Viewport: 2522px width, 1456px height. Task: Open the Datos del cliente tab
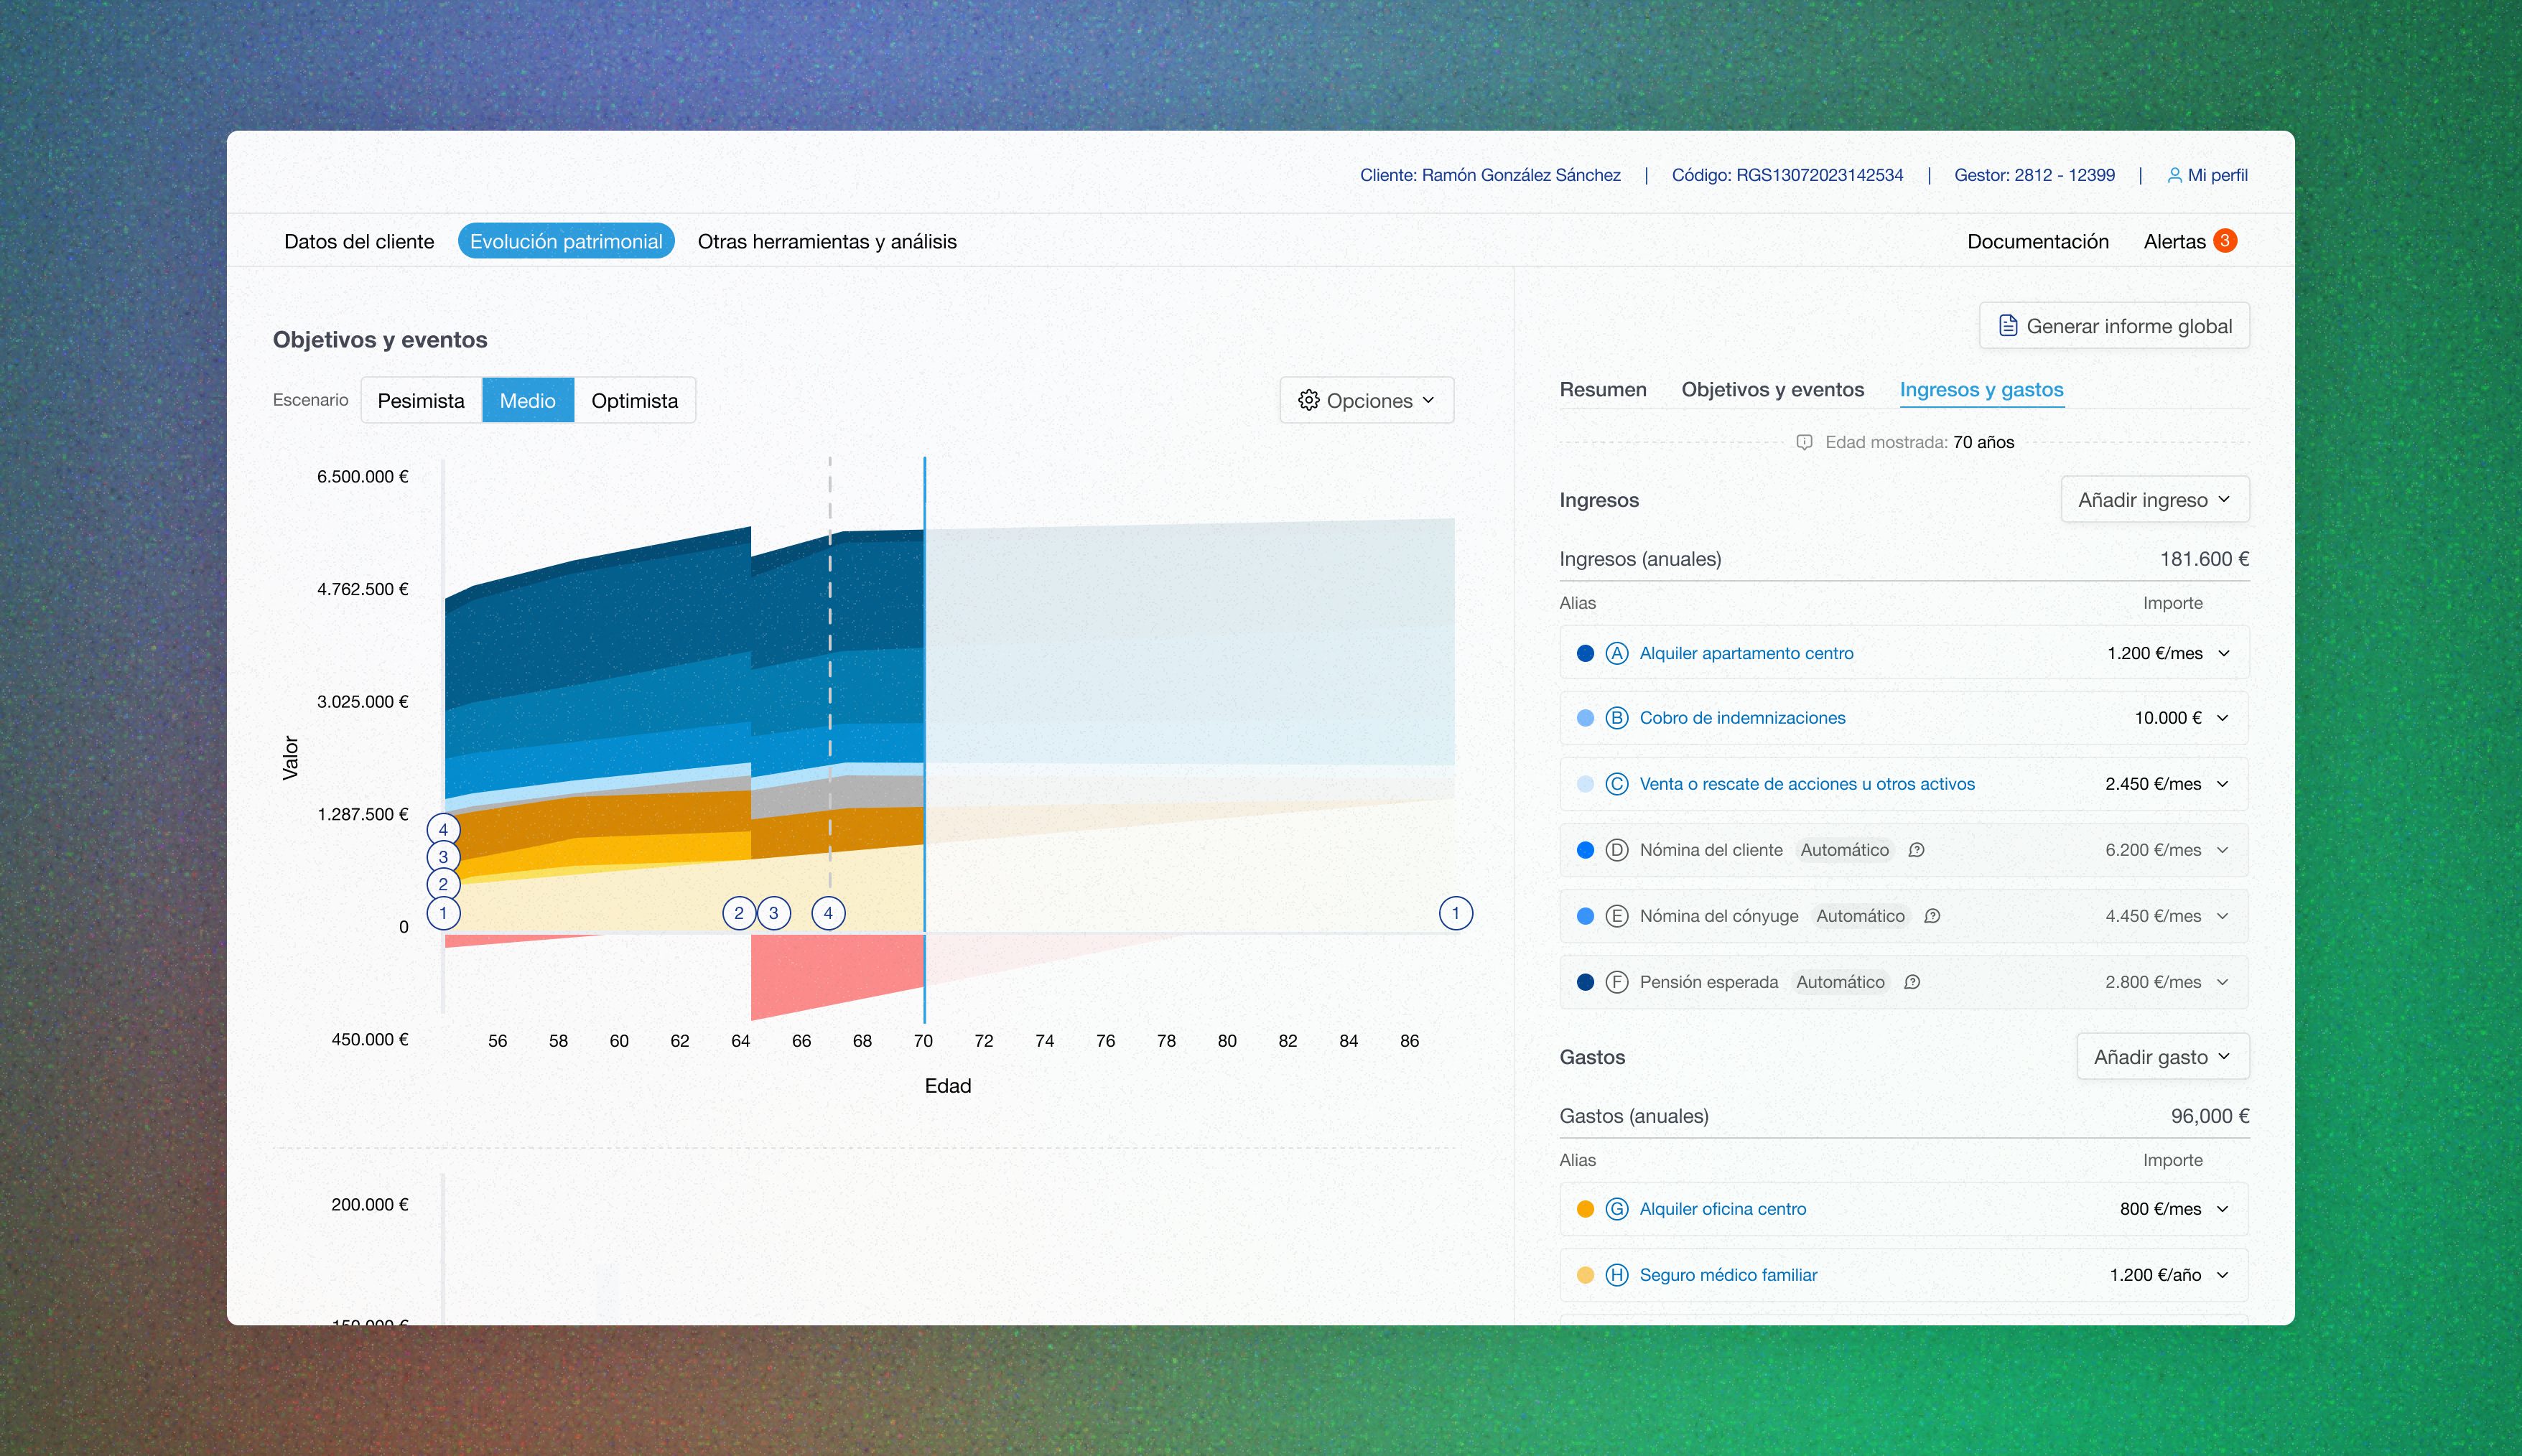pos(359,242)
